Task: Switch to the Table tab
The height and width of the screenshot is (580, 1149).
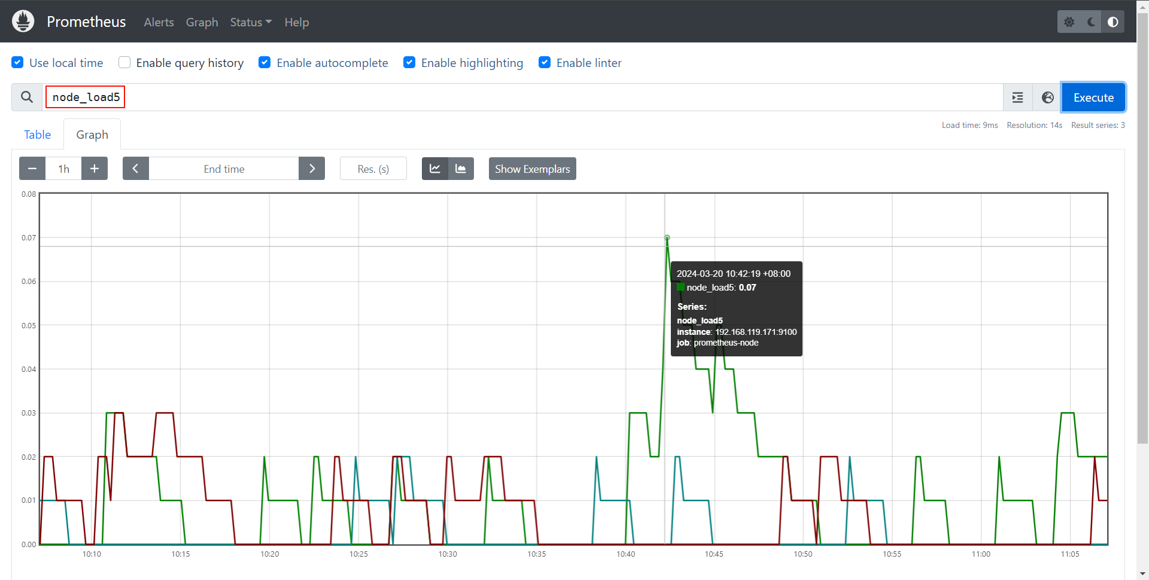Action: (37, 135)
